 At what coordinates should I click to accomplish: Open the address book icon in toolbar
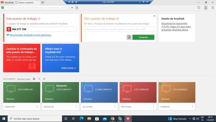click(x=206, y=7)
